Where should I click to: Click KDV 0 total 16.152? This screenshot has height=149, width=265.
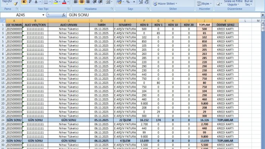coord(144,120)
